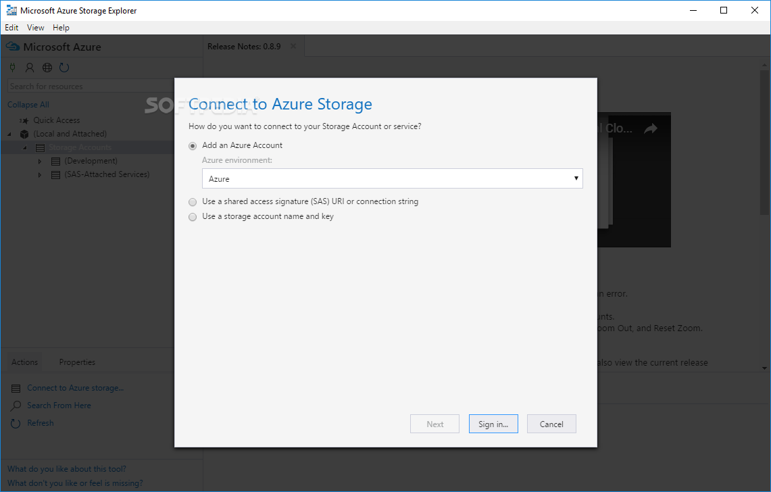The width and height of the screenshot is (771, 492).
Task: Collapse the Local and Attached node
Action: 9,134
